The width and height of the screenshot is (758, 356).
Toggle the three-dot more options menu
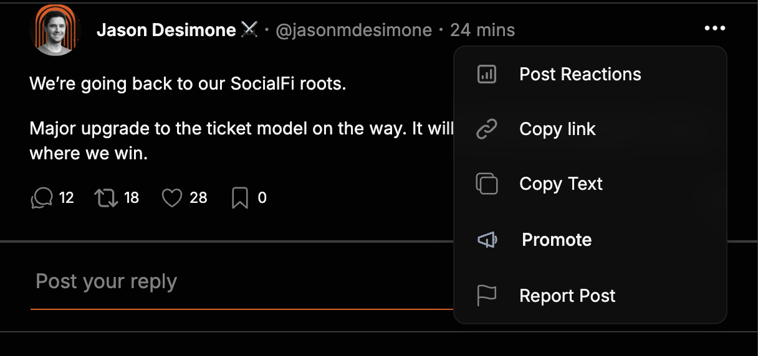point(714,28)
